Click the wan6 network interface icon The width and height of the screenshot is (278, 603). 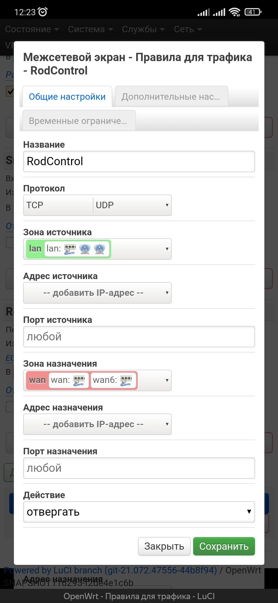pos(126,380)
